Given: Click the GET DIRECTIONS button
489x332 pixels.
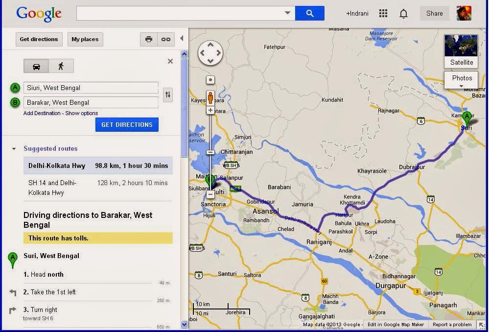Looking at the screenshot, I should [126, 124].
